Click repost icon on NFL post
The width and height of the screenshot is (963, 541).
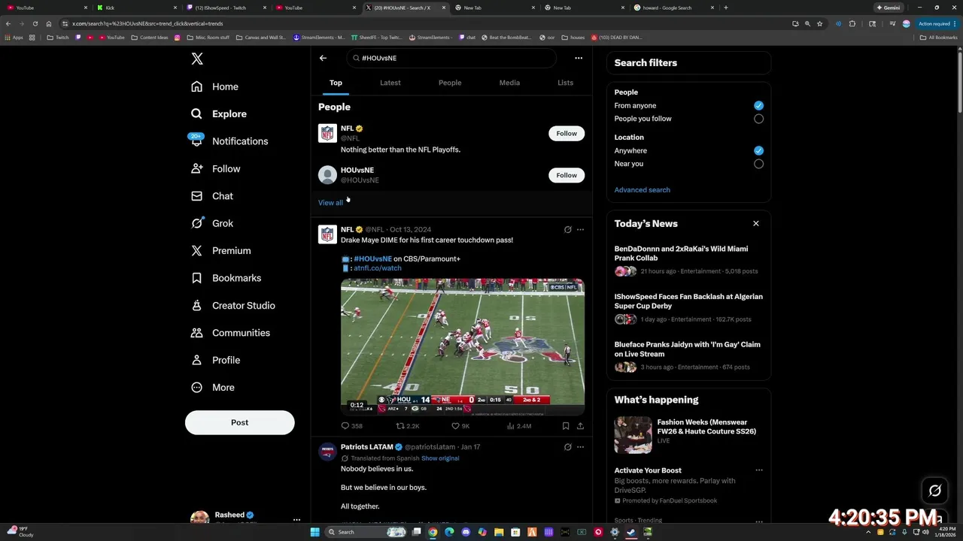(400, 426)
